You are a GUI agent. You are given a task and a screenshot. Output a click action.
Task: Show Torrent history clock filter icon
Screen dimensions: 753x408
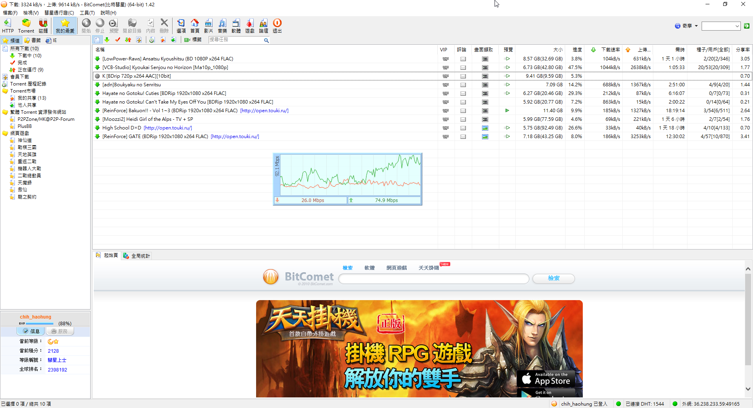coord(152,40)
